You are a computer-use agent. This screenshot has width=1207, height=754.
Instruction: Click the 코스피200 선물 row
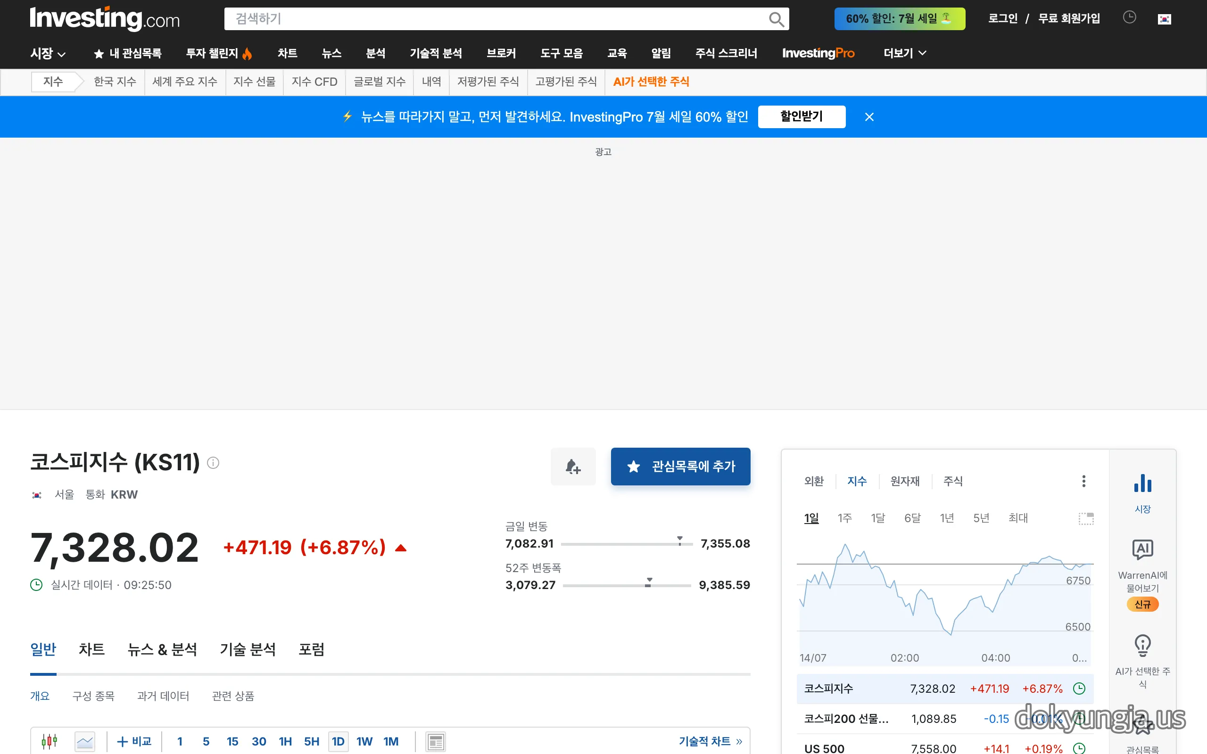(945, 719)
